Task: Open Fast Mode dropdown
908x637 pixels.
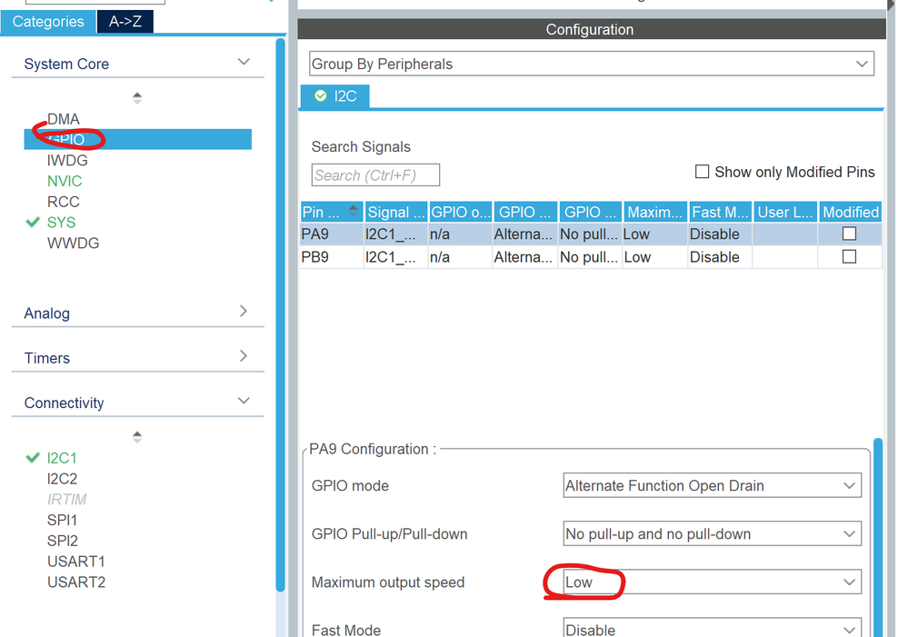Action: pos(713,628)
